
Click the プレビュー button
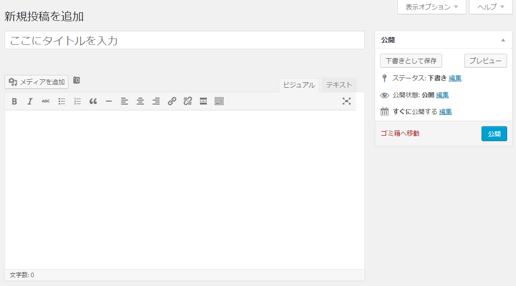pyautogui.click(x=485, y=61)
